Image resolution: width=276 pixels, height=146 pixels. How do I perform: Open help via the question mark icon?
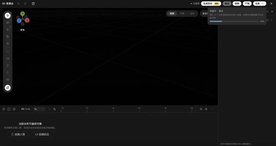[x=33, y=4]
